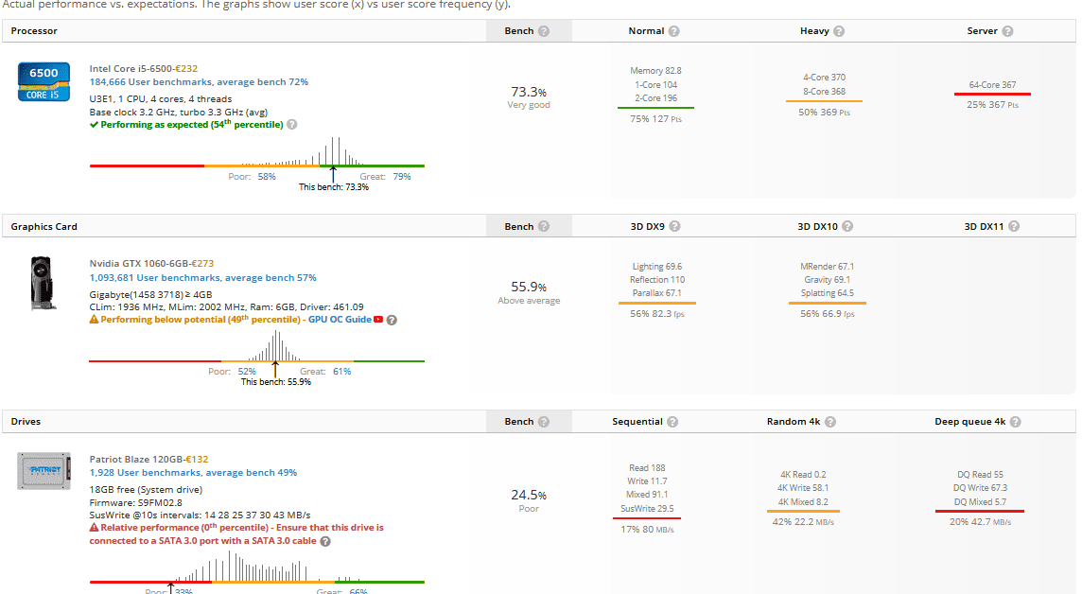The height and width of the screenshot is (594, 1082).
Task: Click help icon after GPU OC Guide link
Action: [x=392, y=320]
